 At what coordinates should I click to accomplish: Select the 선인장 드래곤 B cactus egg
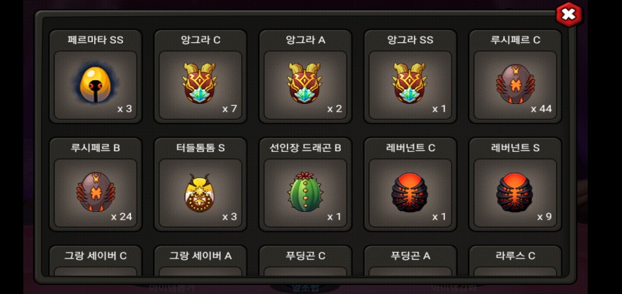tap(305, 193)
